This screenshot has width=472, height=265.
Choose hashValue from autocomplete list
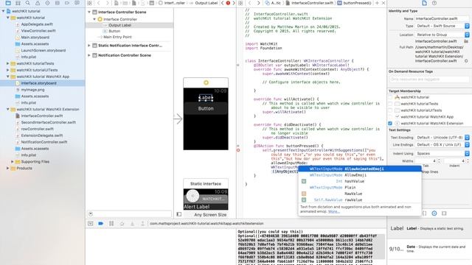pyautogui.click(x=360, y=182)
